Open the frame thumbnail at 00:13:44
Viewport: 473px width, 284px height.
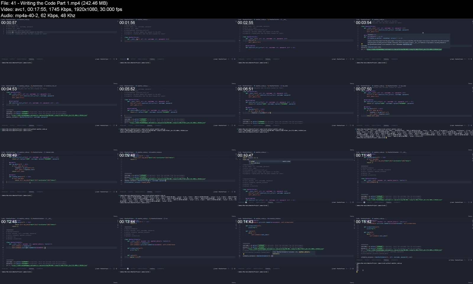[x=177, y=251]
